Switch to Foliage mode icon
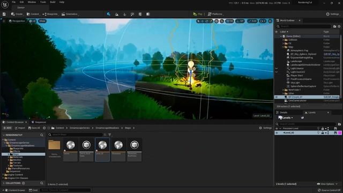The width and height of the screenshot is (343, 193). point(125,14)
